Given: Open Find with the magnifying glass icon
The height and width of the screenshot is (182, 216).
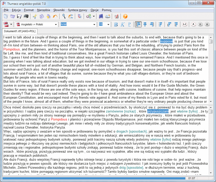Looking at the screenshot, I should (64, 16).
